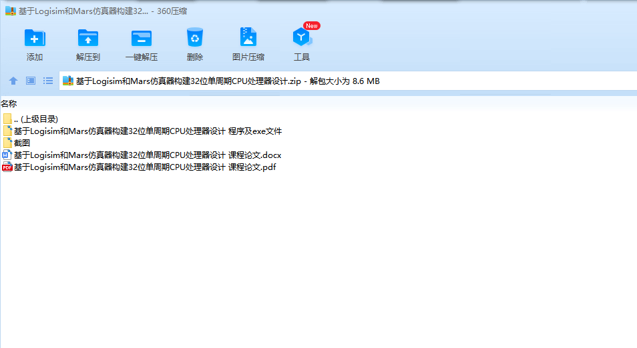Image resolution: width=637 pixels, height=348 pixels.
Task: Go up one level with arrow icon
Action: coord(13,81)
